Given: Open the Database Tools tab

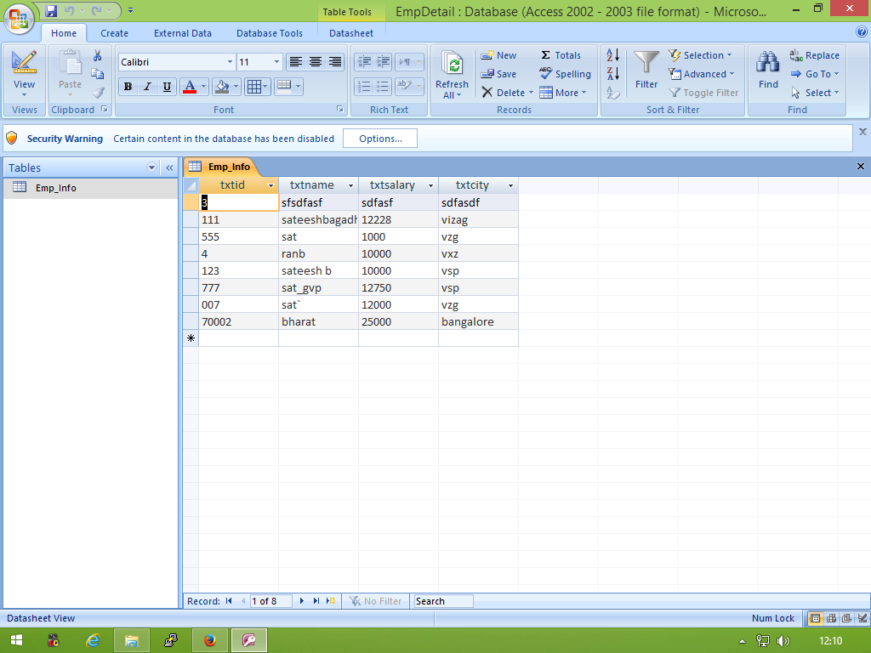Looking at the screenshot, I should tap(270, 32).
